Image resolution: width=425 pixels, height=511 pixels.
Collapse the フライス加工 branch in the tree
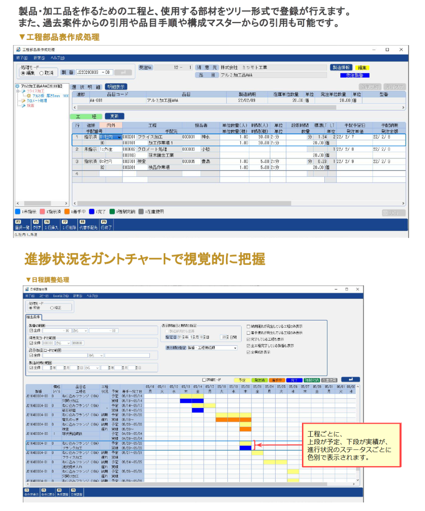coord(17,90)
